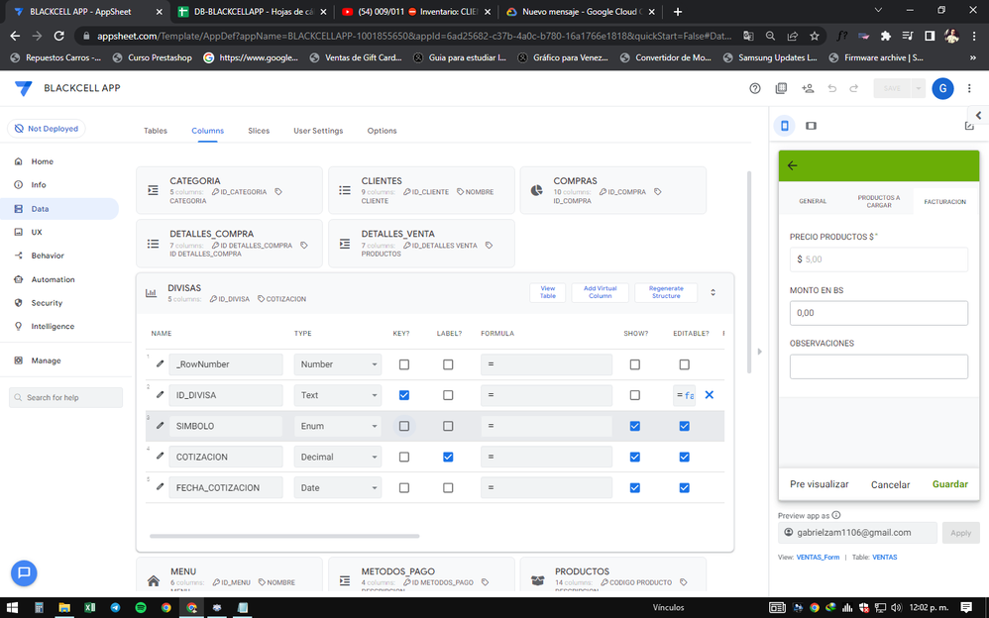The width and height of the screenshot is (989, 618).
Task: Uncheck the EDITABLE checkbox for FECHA_COTIZACION
Action: pyautogui.click(x=684, y=487)
